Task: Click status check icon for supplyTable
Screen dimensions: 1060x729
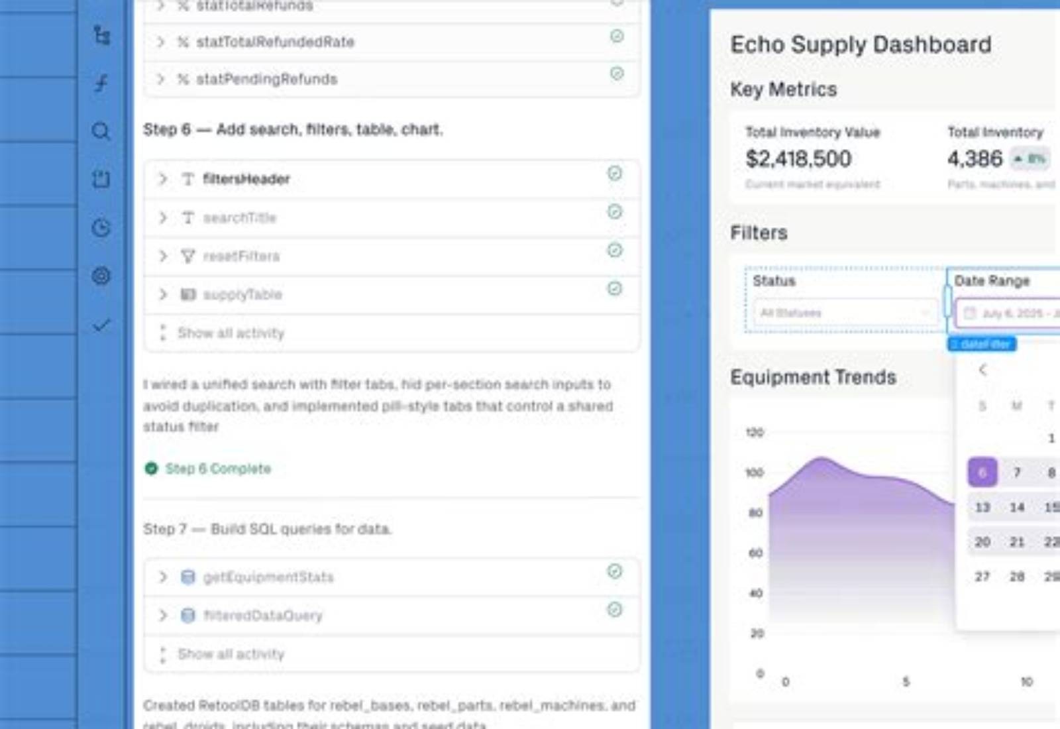Action: [615, 289]
